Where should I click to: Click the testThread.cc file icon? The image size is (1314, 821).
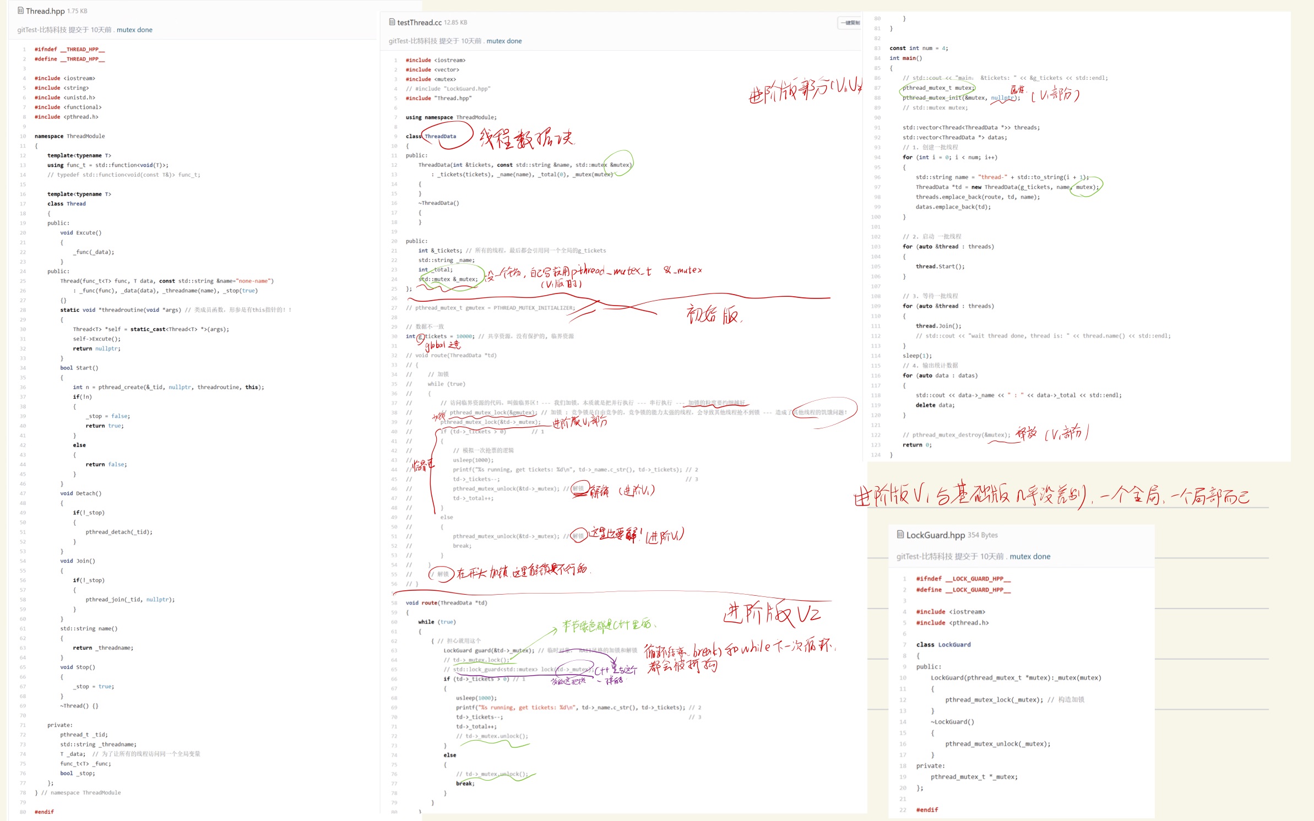pyautogui.click(x=392, y=22)
